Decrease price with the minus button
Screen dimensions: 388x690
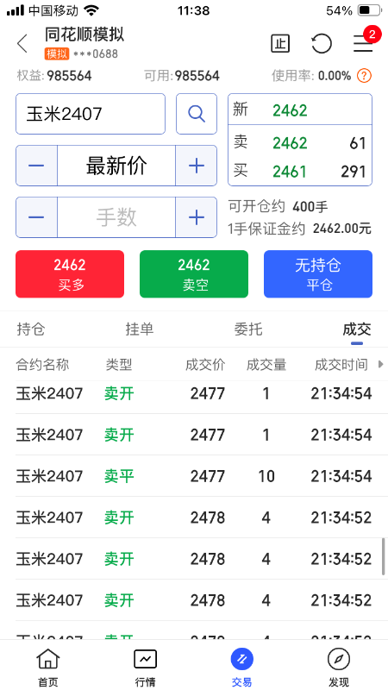[x=36, y=166]
